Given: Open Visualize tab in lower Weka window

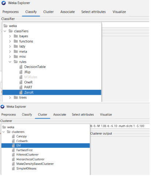Looking at the screenshot, I should 106,115.
